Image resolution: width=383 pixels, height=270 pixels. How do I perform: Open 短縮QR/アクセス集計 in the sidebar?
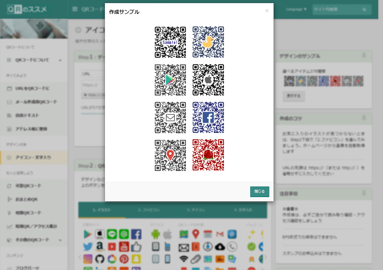coord(34,226)
